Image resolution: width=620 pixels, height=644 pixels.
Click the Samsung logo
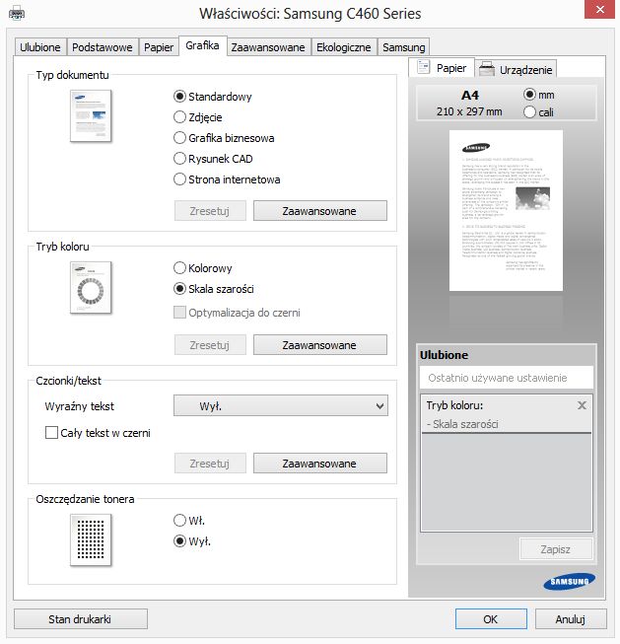[x=570, y=581]
